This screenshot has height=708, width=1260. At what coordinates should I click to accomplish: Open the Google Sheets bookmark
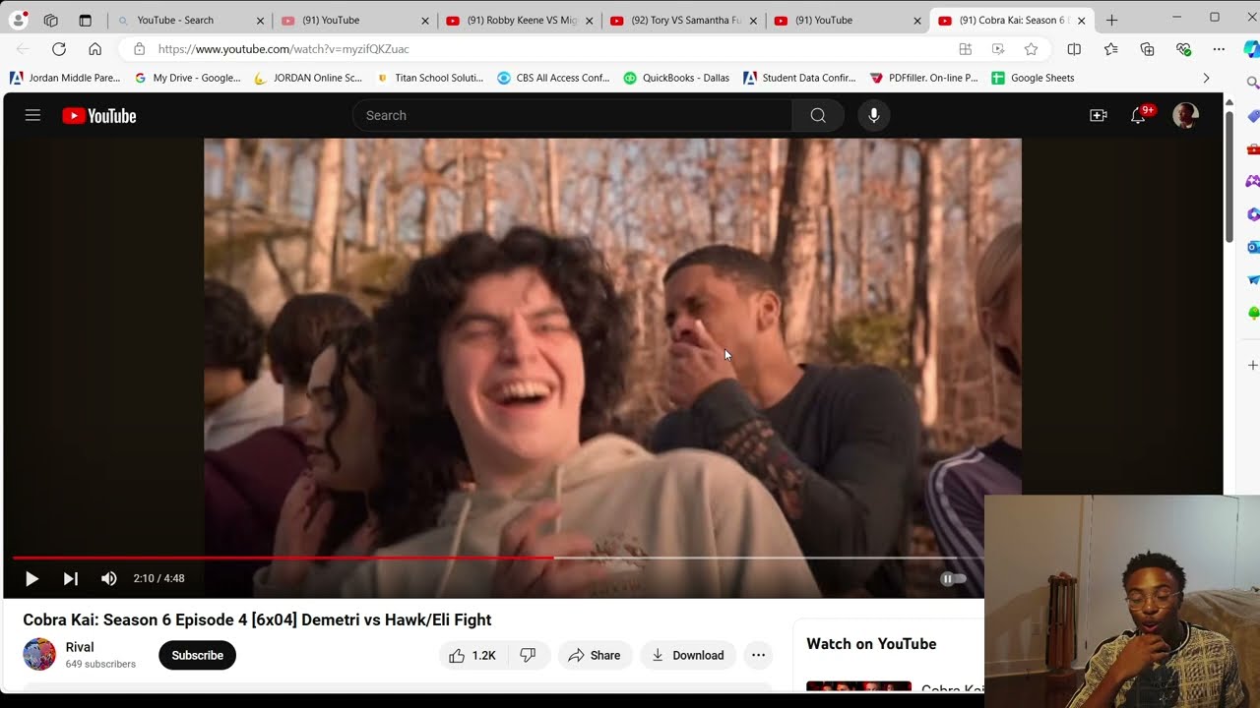1033,78
